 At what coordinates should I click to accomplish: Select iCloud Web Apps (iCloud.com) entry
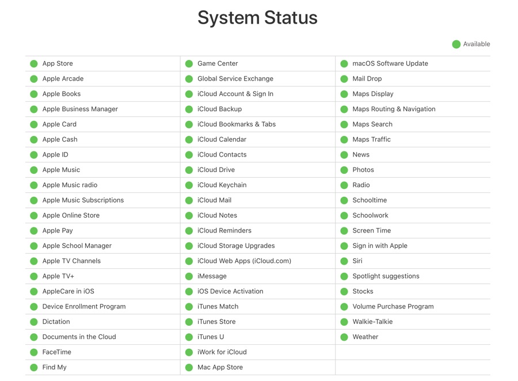point(258,261)
